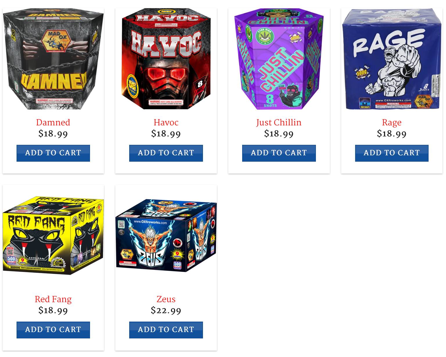Click the Zeus $22.99 price
This screenshot has width=446, height=357.
coord(166,311)
